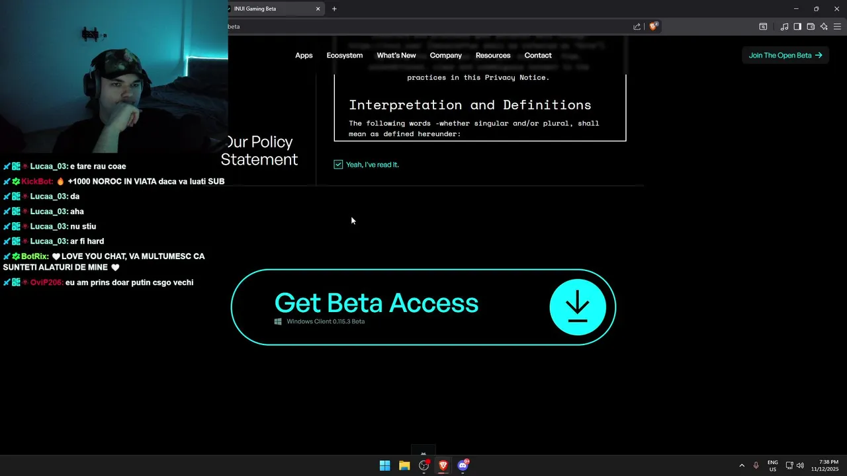Open the Company menu item
Screen dimensions: 847x476
coord(446,56)
